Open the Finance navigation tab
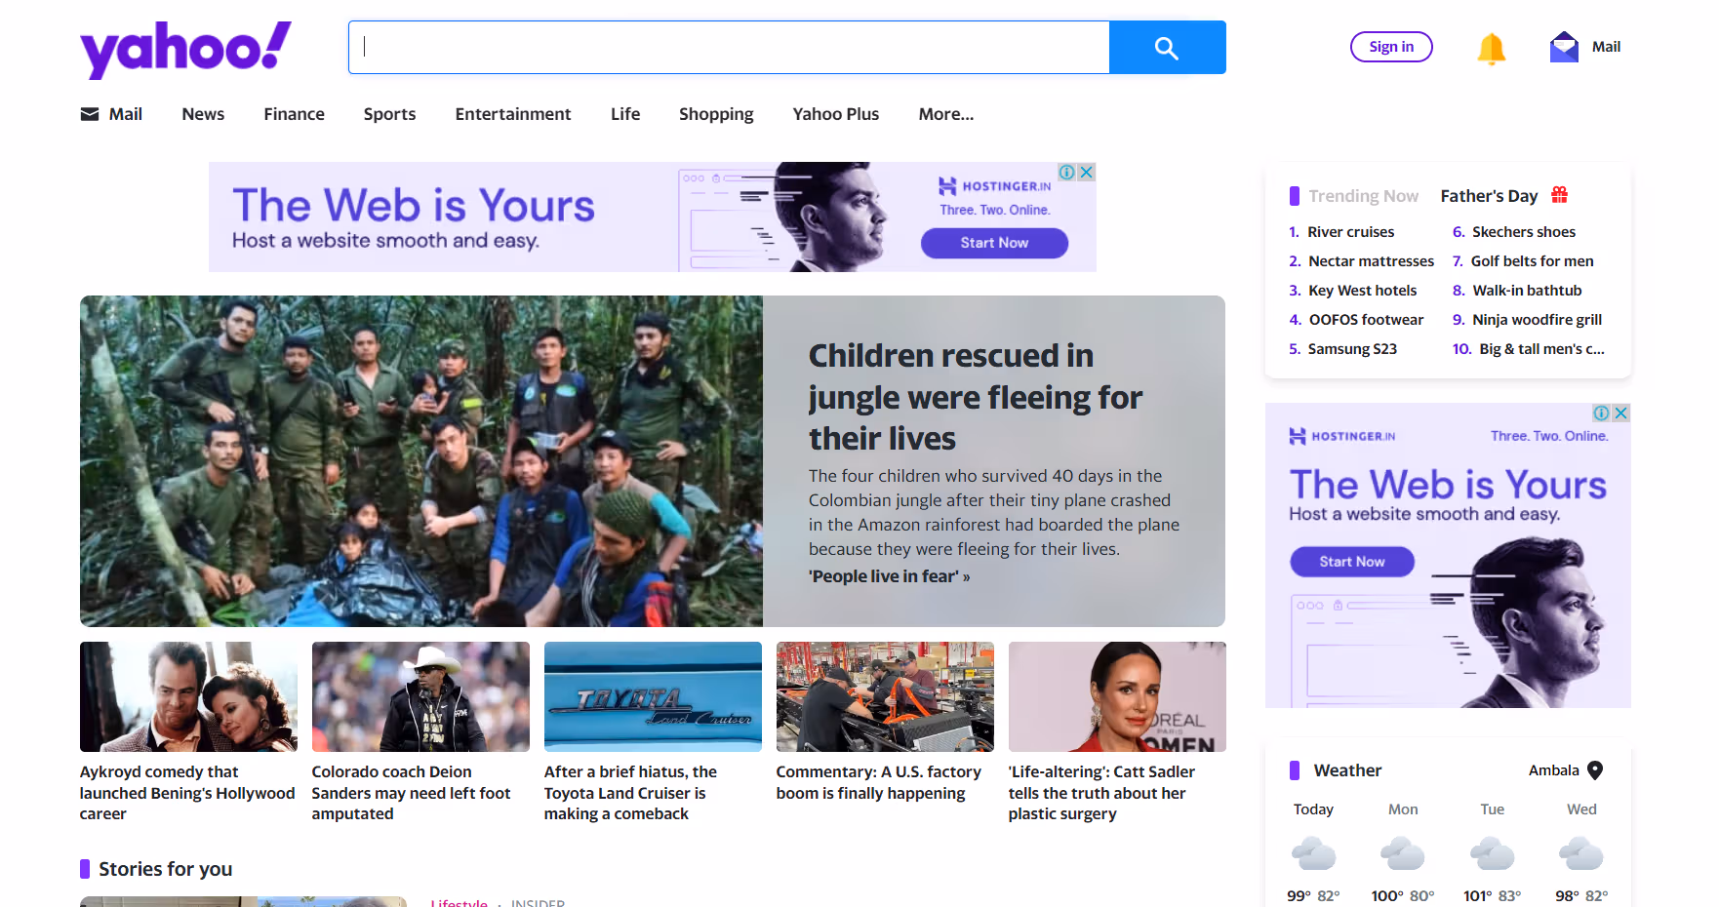 (x=294, y=114)
